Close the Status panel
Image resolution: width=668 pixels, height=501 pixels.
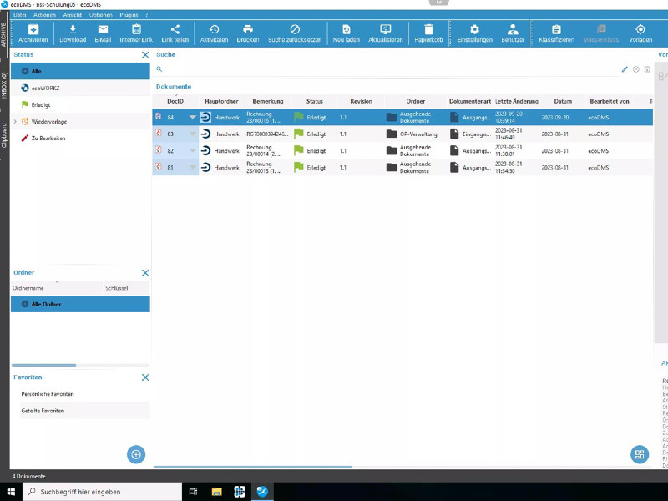145,55
